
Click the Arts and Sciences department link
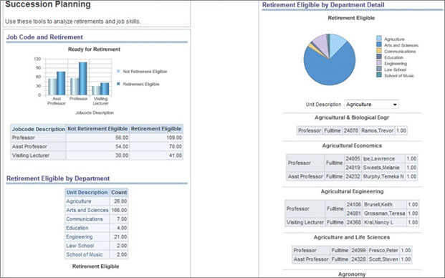click(87, 210)
